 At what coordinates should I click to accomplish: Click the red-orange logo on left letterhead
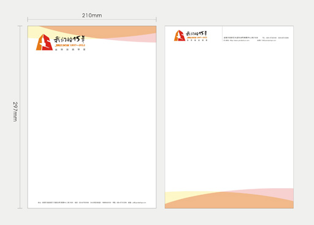click(44, 42)
